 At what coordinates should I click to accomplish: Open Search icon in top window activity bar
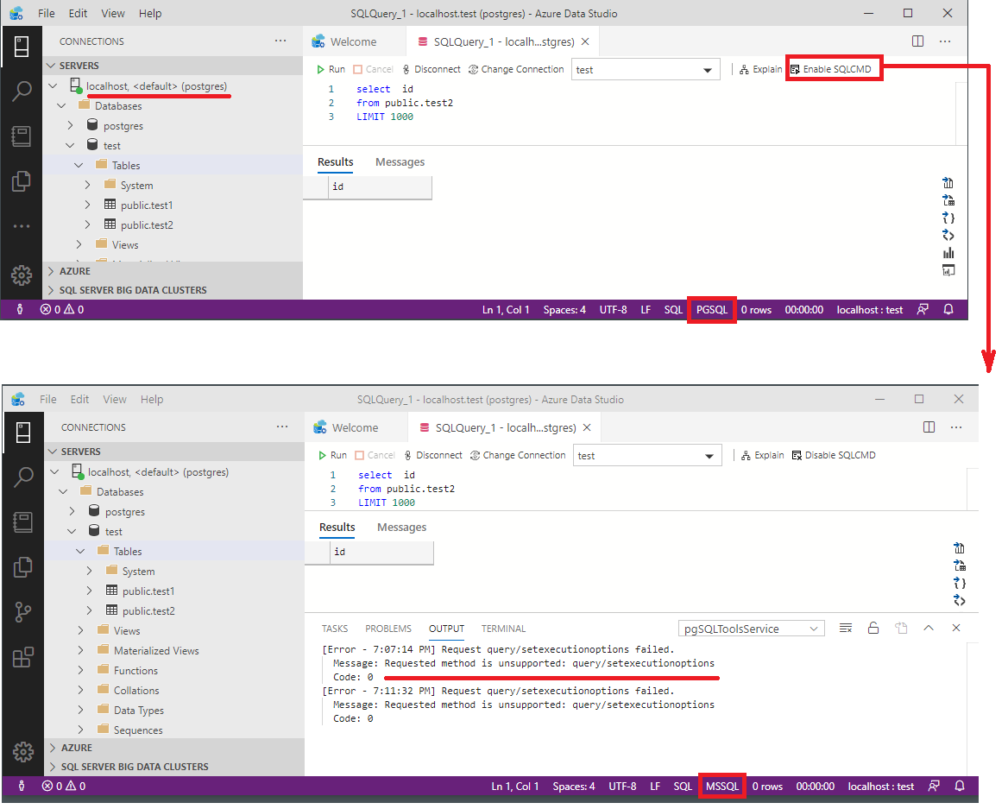point(22,92)
